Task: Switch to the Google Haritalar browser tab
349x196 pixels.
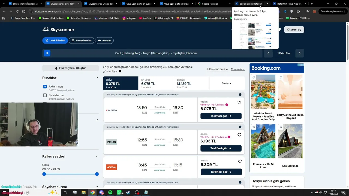Action: pos(214,4)
